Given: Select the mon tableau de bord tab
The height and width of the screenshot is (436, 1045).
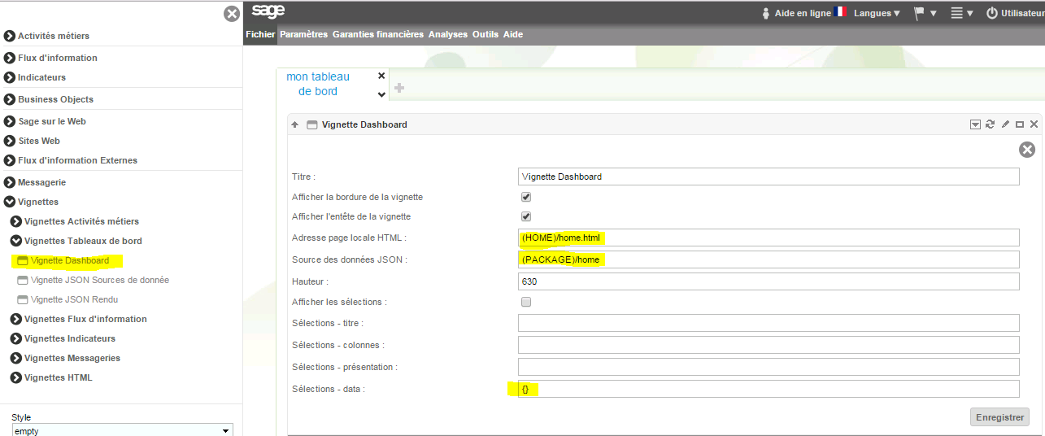Looking at the screenshot, I should pos(318,84).
